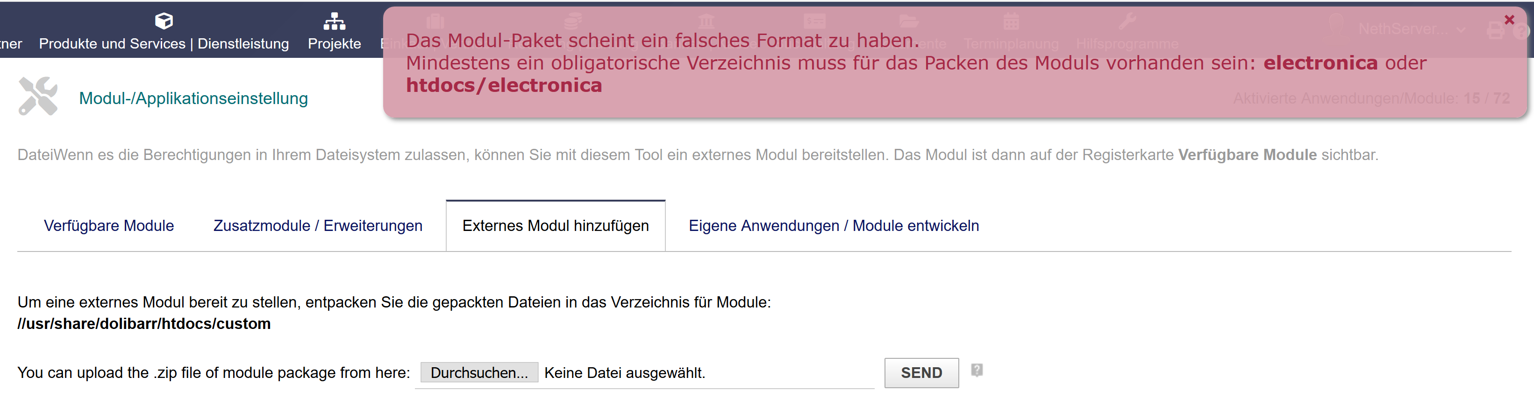Screen dimensions: 1534x398
Task: Open the bank building menu icon
Action: pos(706,22)
